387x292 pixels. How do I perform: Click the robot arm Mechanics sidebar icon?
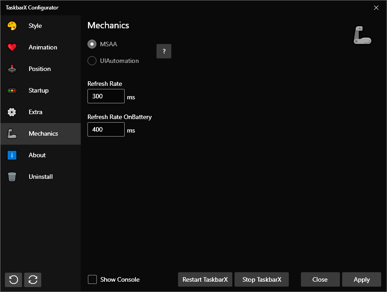pyautogui.click(x=12, y=134)
